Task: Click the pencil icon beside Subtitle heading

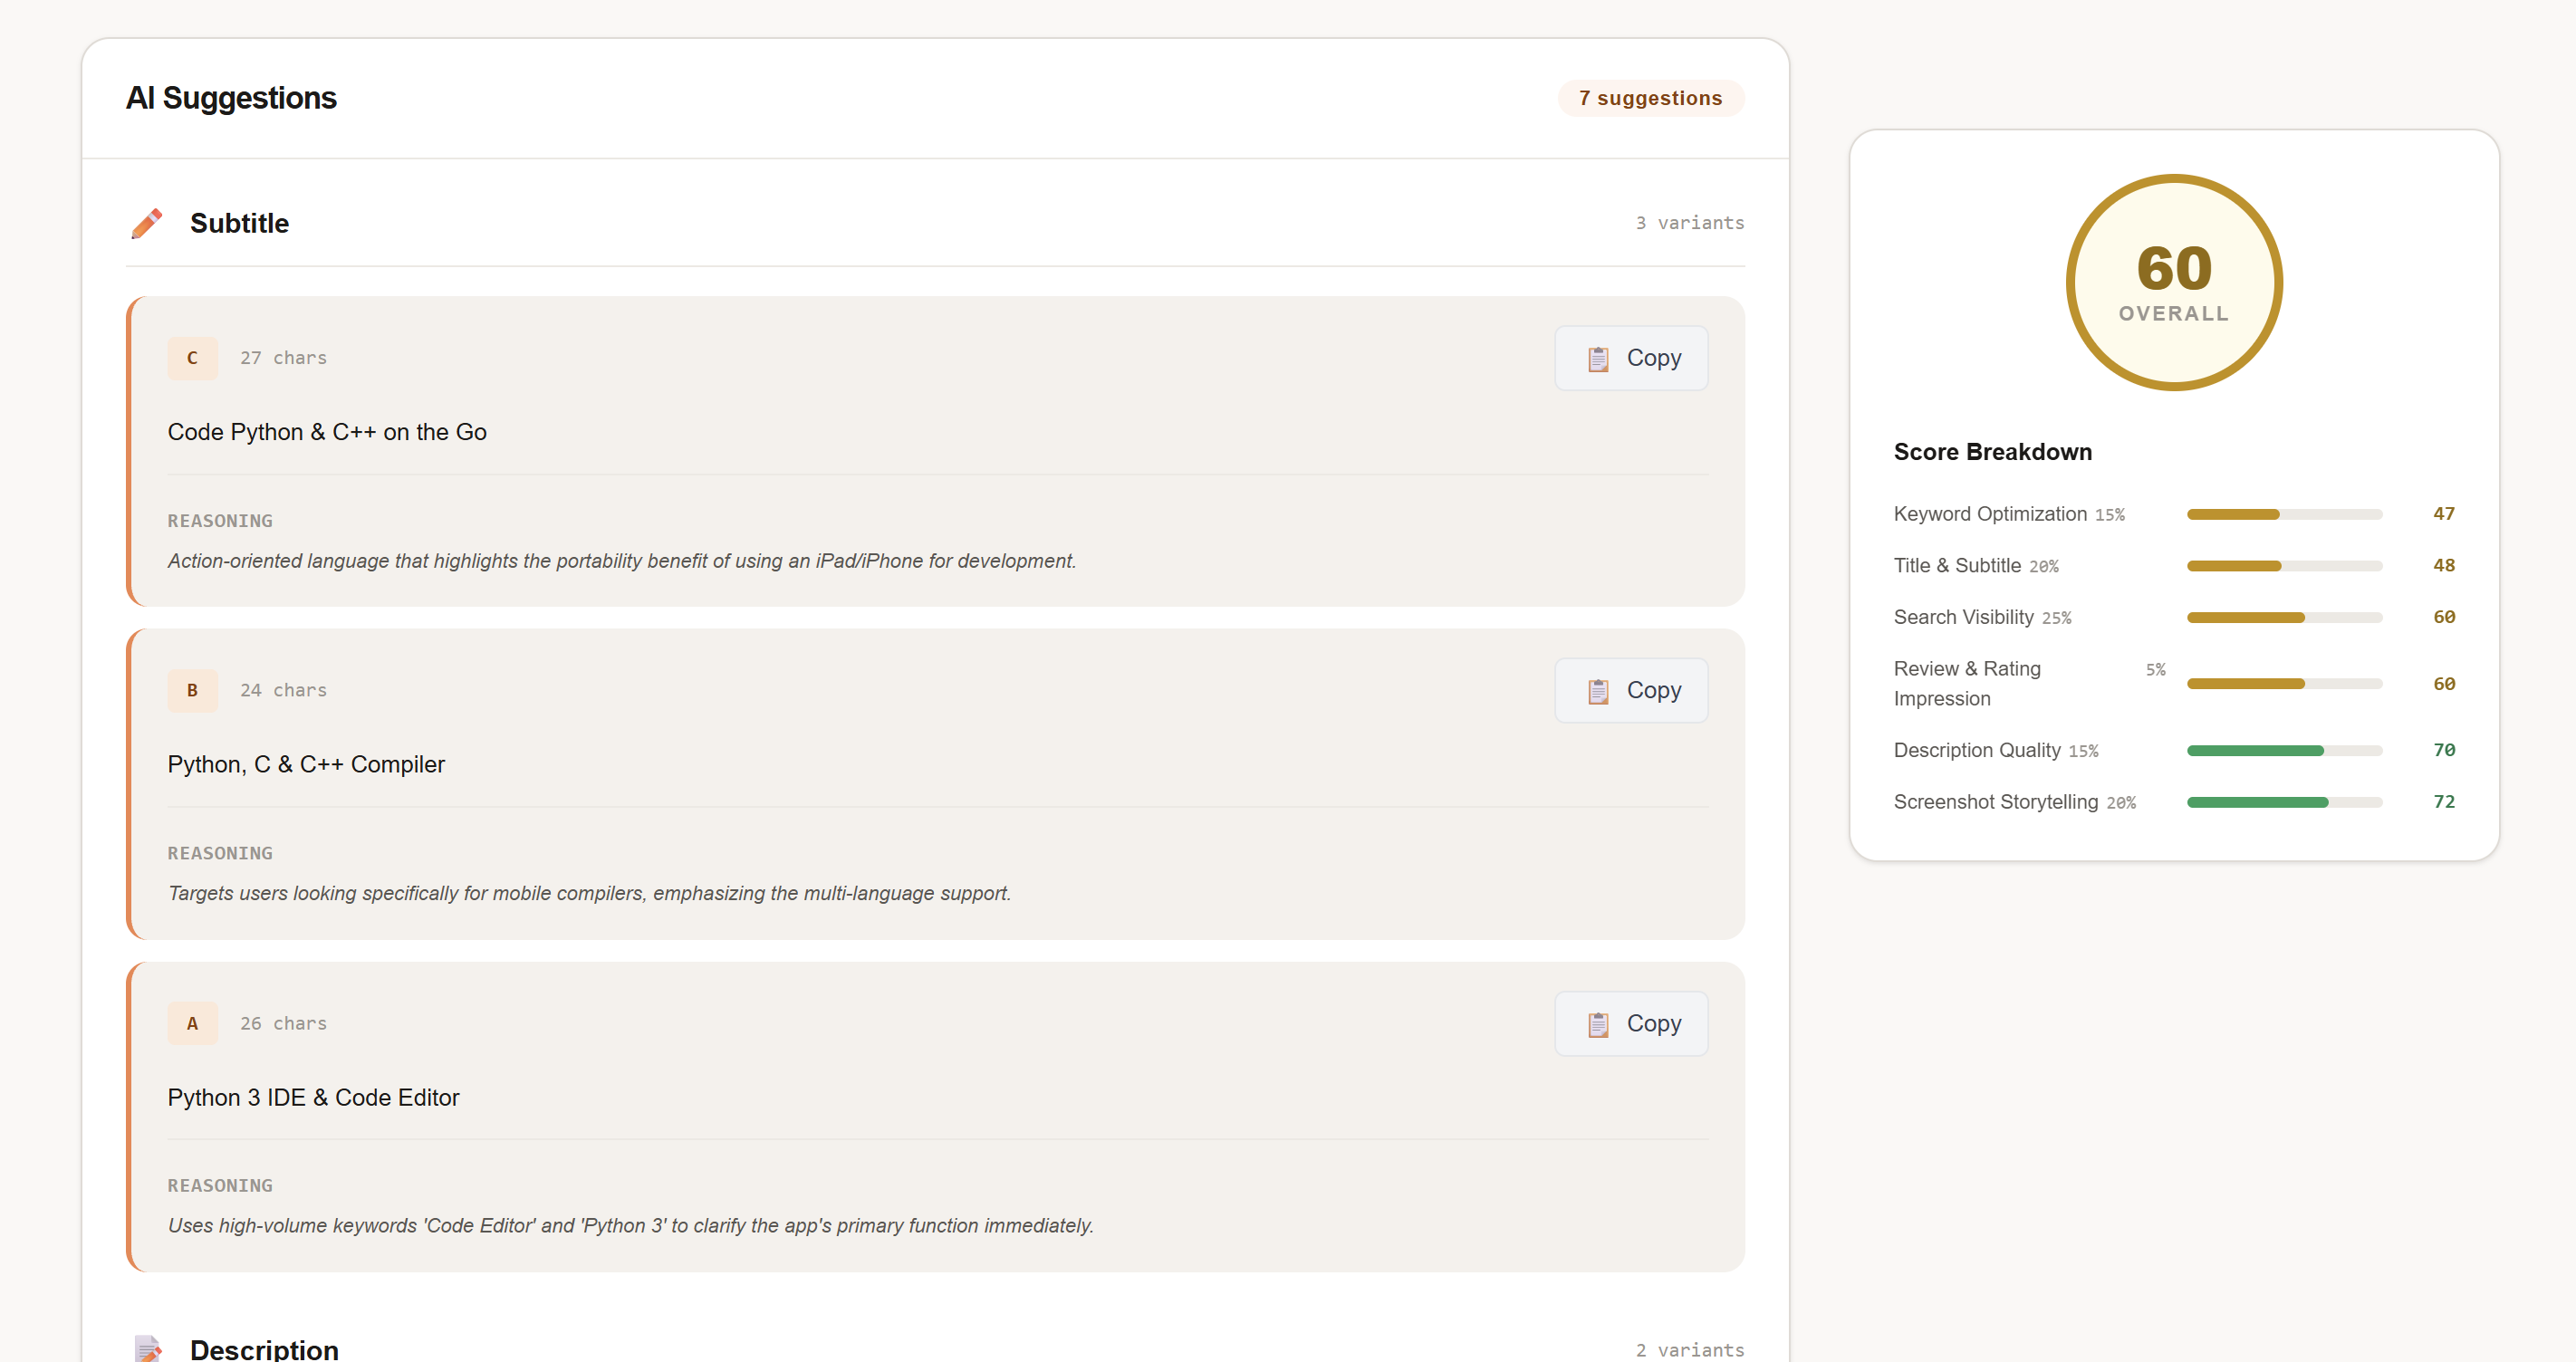Action: coord(147,223)
